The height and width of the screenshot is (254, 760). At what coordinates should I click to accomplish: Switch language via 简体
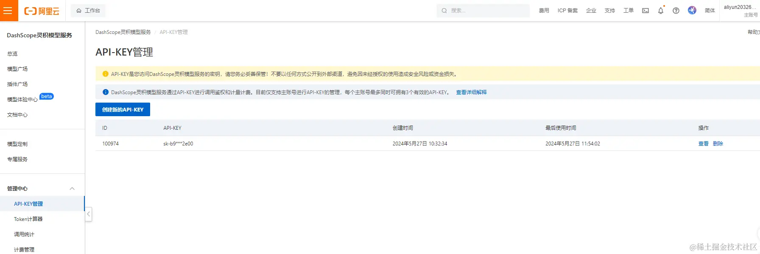710,11
